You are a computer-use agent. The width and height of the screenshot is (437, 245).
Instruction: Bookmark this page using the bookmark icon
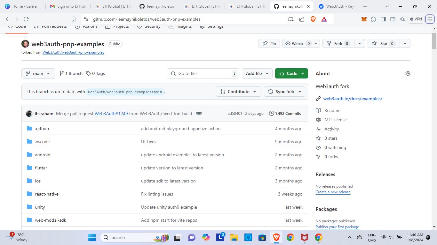(74, 19)
